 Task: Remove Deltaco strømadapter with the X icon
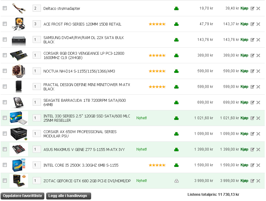(x=258, y=9)
